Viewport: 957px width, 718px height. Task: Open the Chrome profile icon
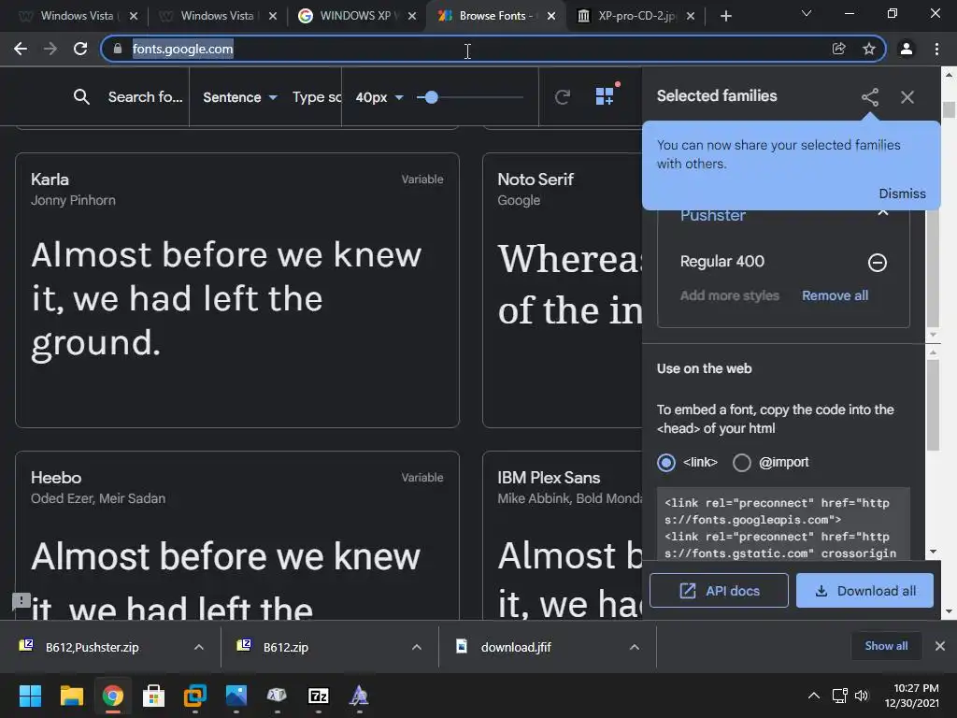pos(907,49)
